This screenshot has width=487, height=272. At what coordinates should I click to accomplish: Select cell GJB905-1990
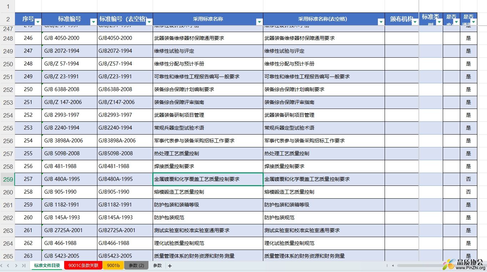(x=125, y=192)
